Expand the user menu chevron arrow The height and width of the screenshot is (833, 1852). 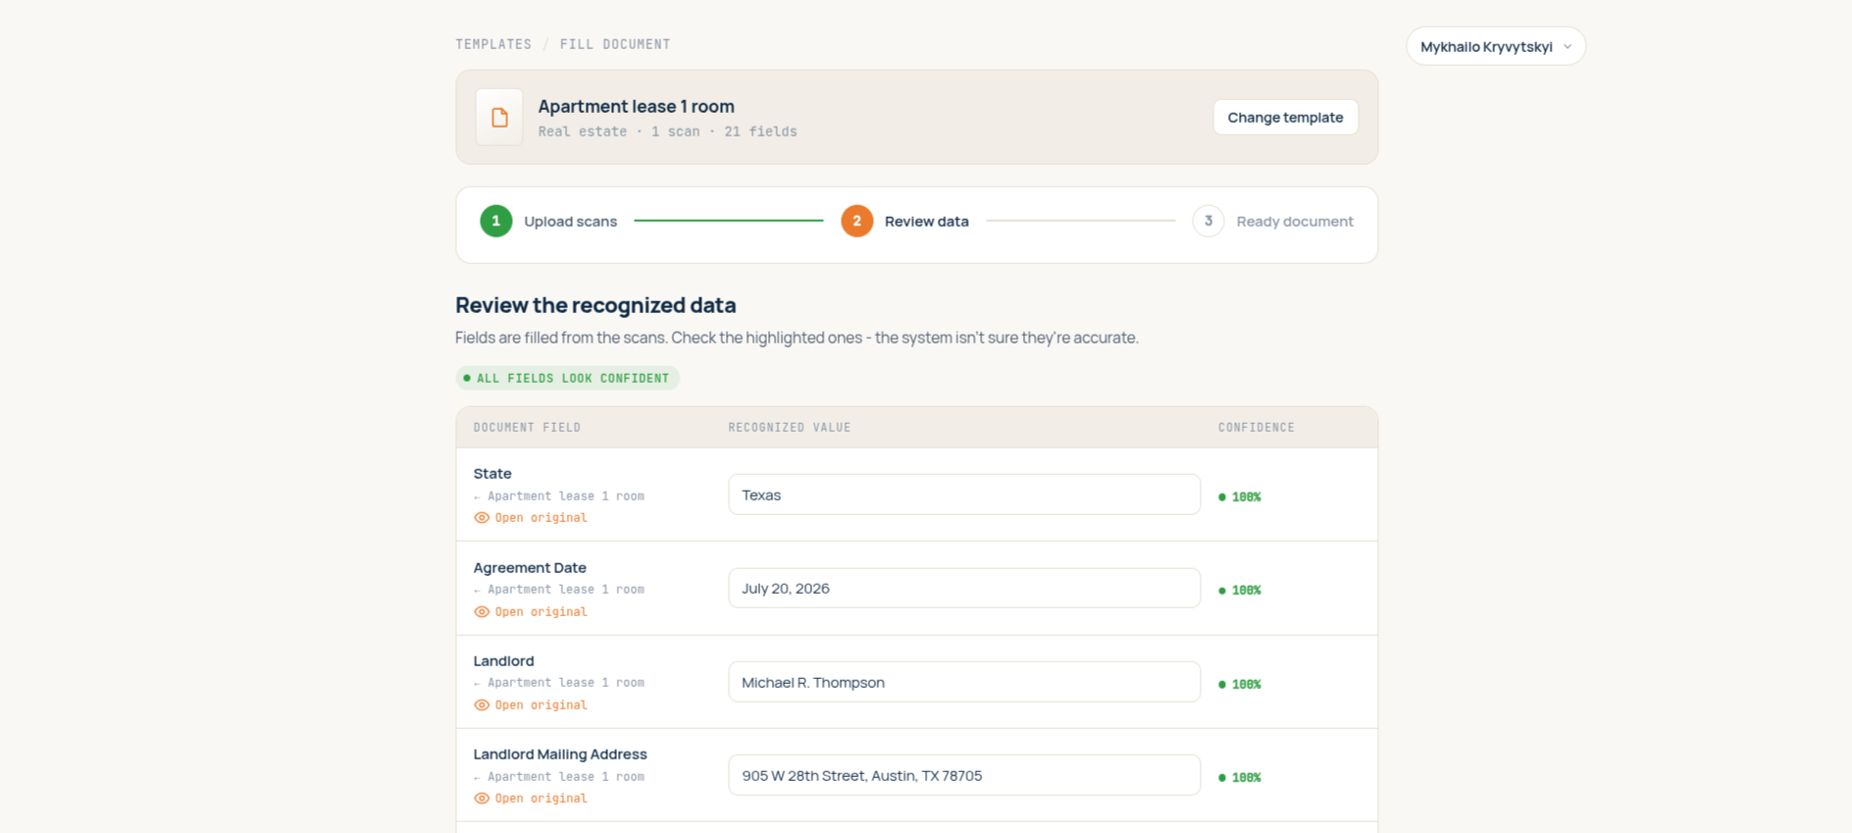[x=1568, y=47]
